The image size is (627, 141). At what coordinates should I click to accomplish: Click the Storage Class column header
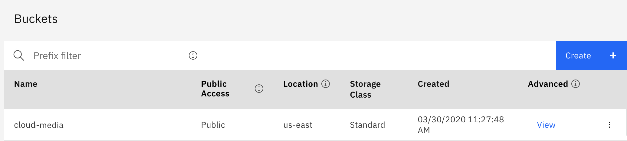[365, 89]
